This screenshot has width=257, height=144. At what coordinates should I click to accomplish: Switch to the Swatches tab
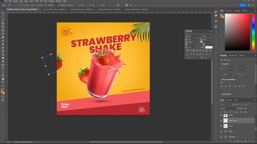(228, 11)
